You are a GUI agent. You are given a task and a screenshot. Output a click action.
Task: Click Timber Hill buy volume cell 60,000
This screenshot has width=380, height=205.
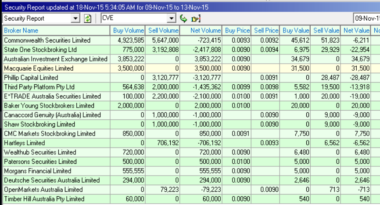pos(128,199)
